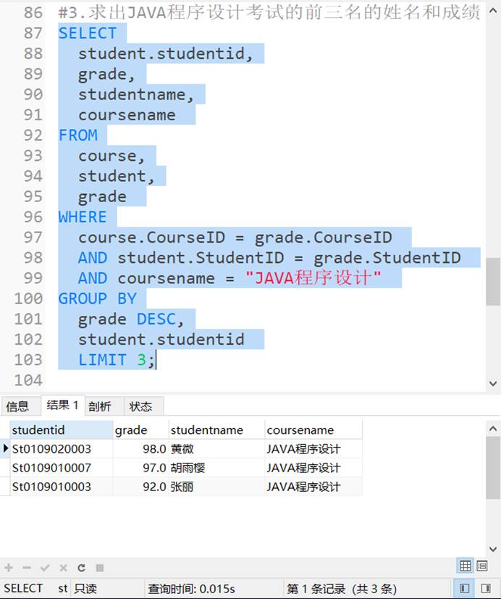This screenshot has height=599, width=501.
Task: Toggle the left pane layout icon
Action: pyautogui.click(x=464, y=588)
